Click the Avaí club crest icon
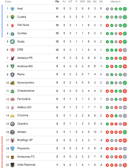Screen dimensions: 130x168 (x=12, y=9)
